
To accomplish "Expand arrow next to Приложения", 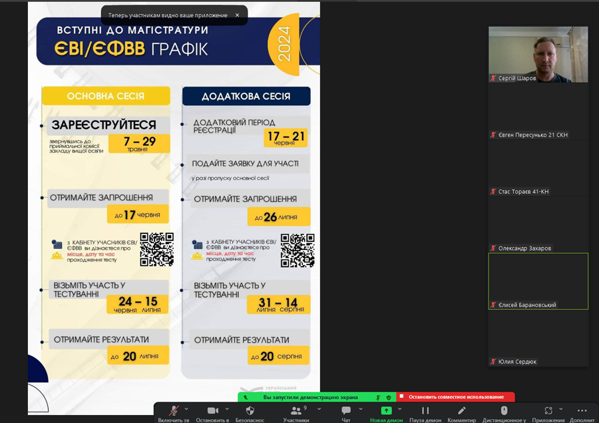I will click(561, 409).
